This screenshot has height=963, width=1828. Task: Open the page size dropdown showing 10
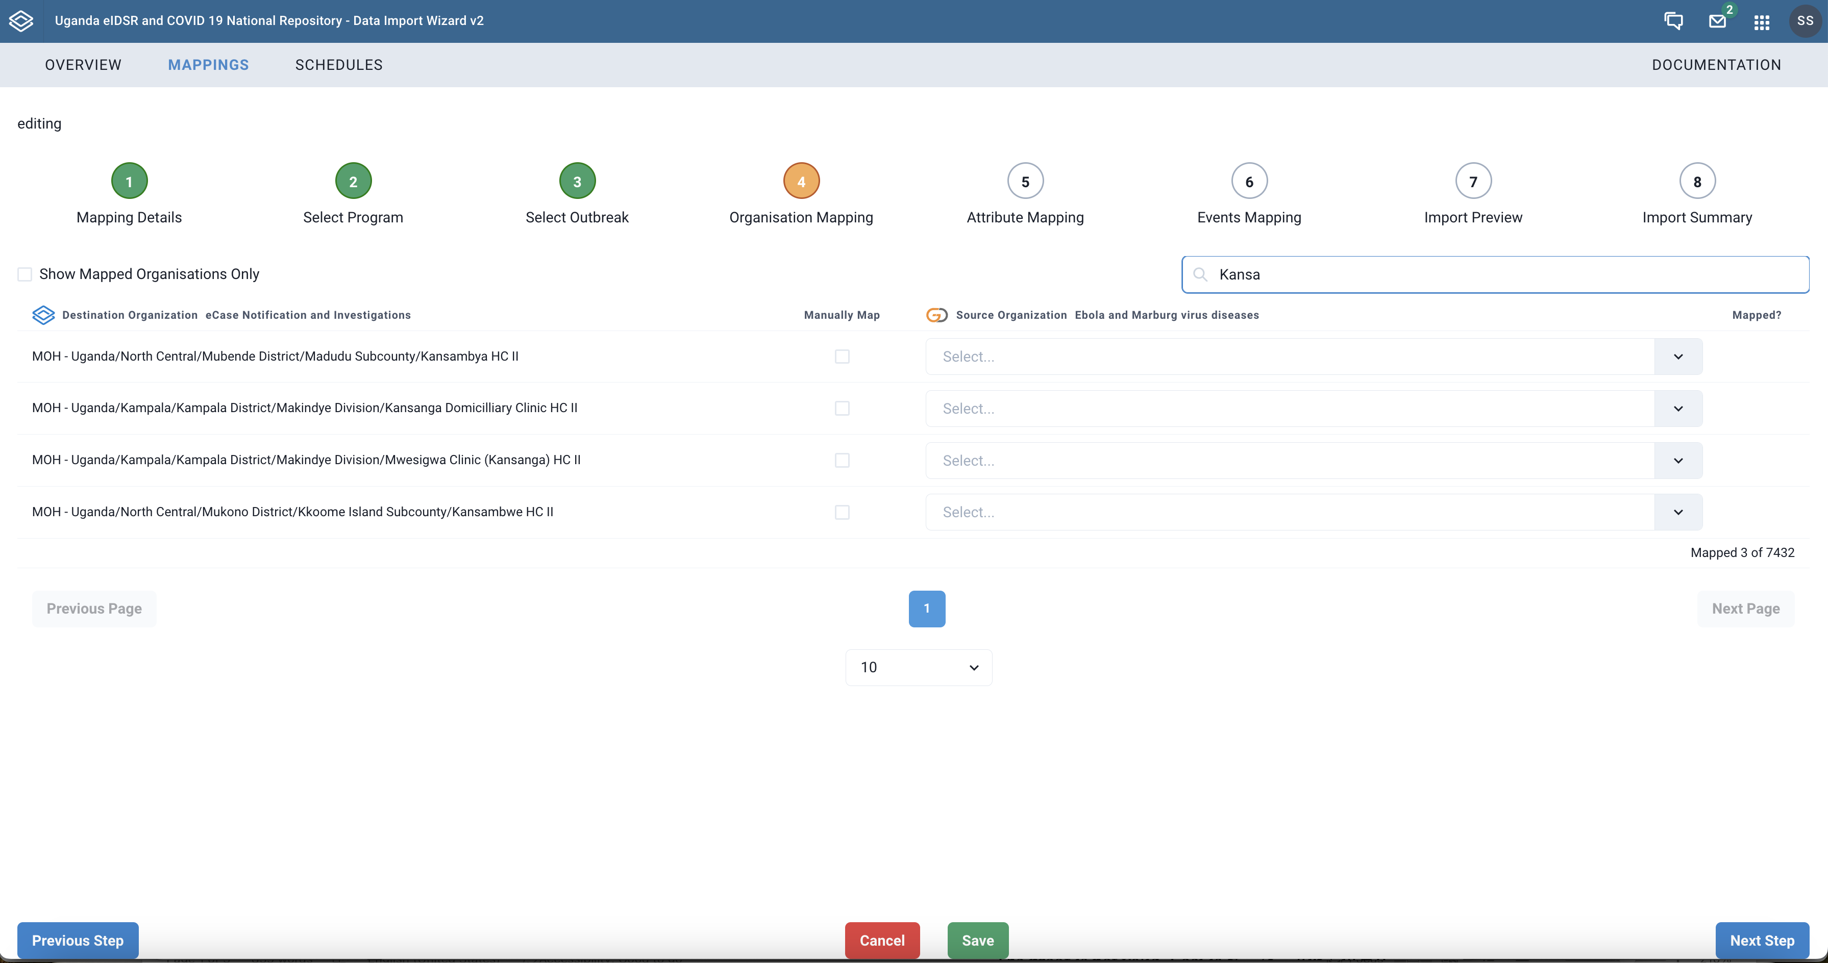[919, 667]
